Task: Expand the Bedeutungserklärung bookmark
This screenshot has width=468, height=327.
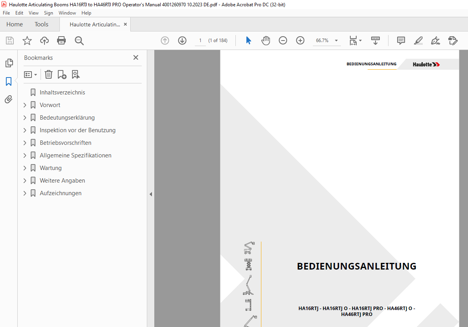Action: pos(25,118)
